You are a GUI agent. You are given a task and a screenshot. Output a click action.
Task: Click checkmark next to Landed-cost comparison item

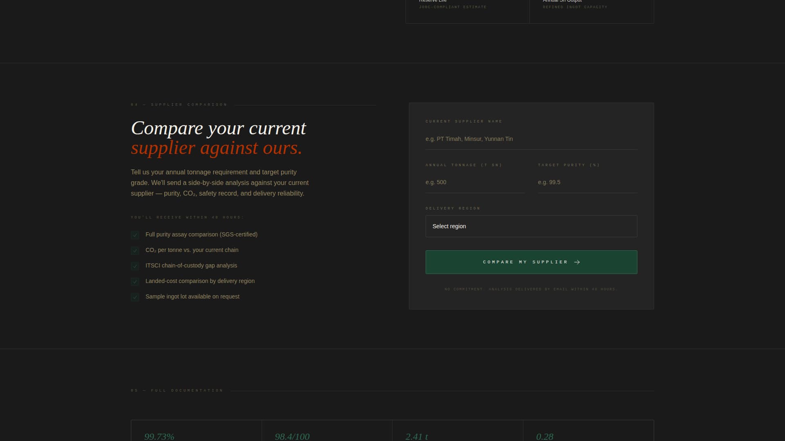pos(135,281)
